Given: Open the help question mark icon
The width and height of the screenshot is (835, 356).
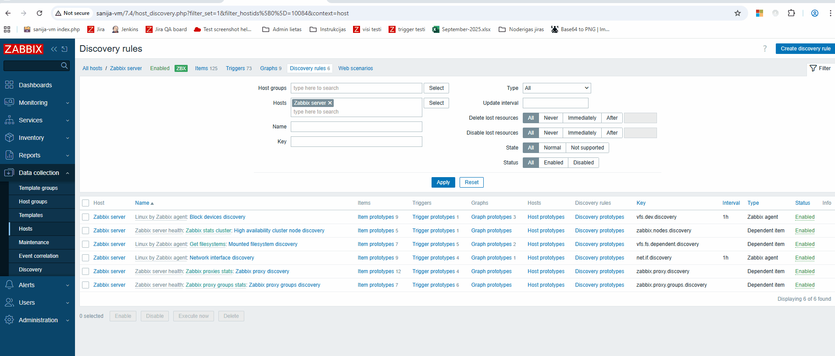Looking at the screenshot, I should pyautogui.click(x=765, y=49).
